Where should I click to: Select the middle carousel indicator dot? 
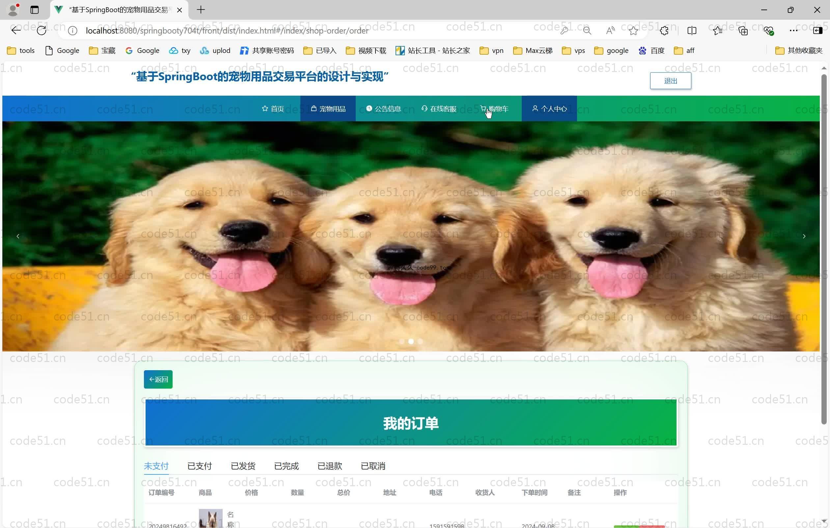(411, 342)
